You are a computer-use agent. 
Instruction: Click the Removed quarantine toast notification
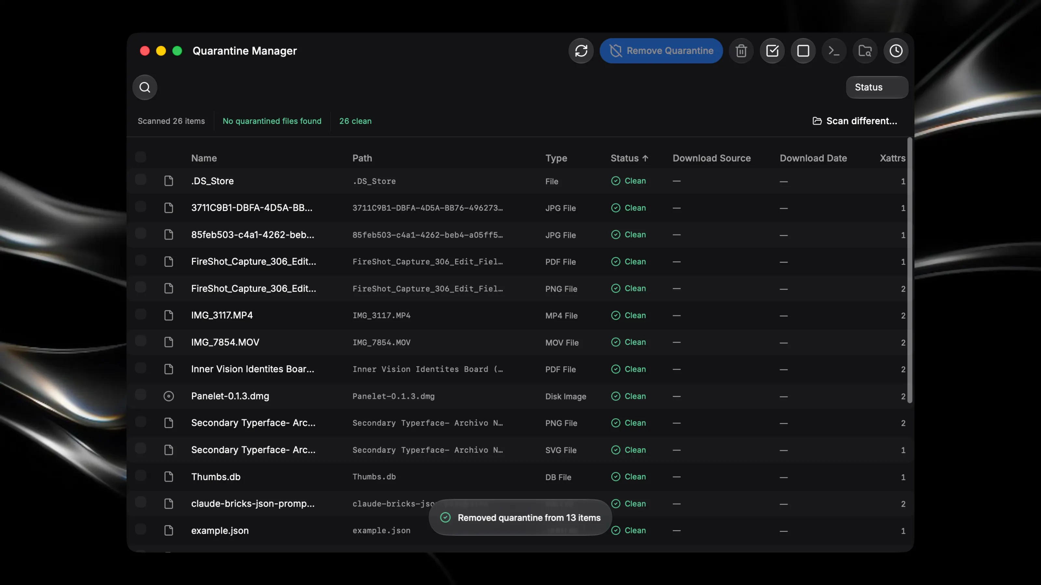click(x=520, y=518)
